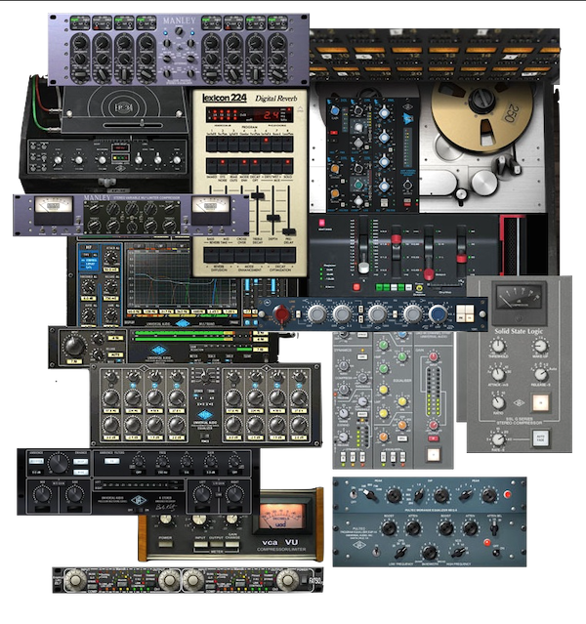Click the SSL compressor Threshold knob
Viewport: 586px width, 624px height.
pyautogui.click(x=498, y=346)
